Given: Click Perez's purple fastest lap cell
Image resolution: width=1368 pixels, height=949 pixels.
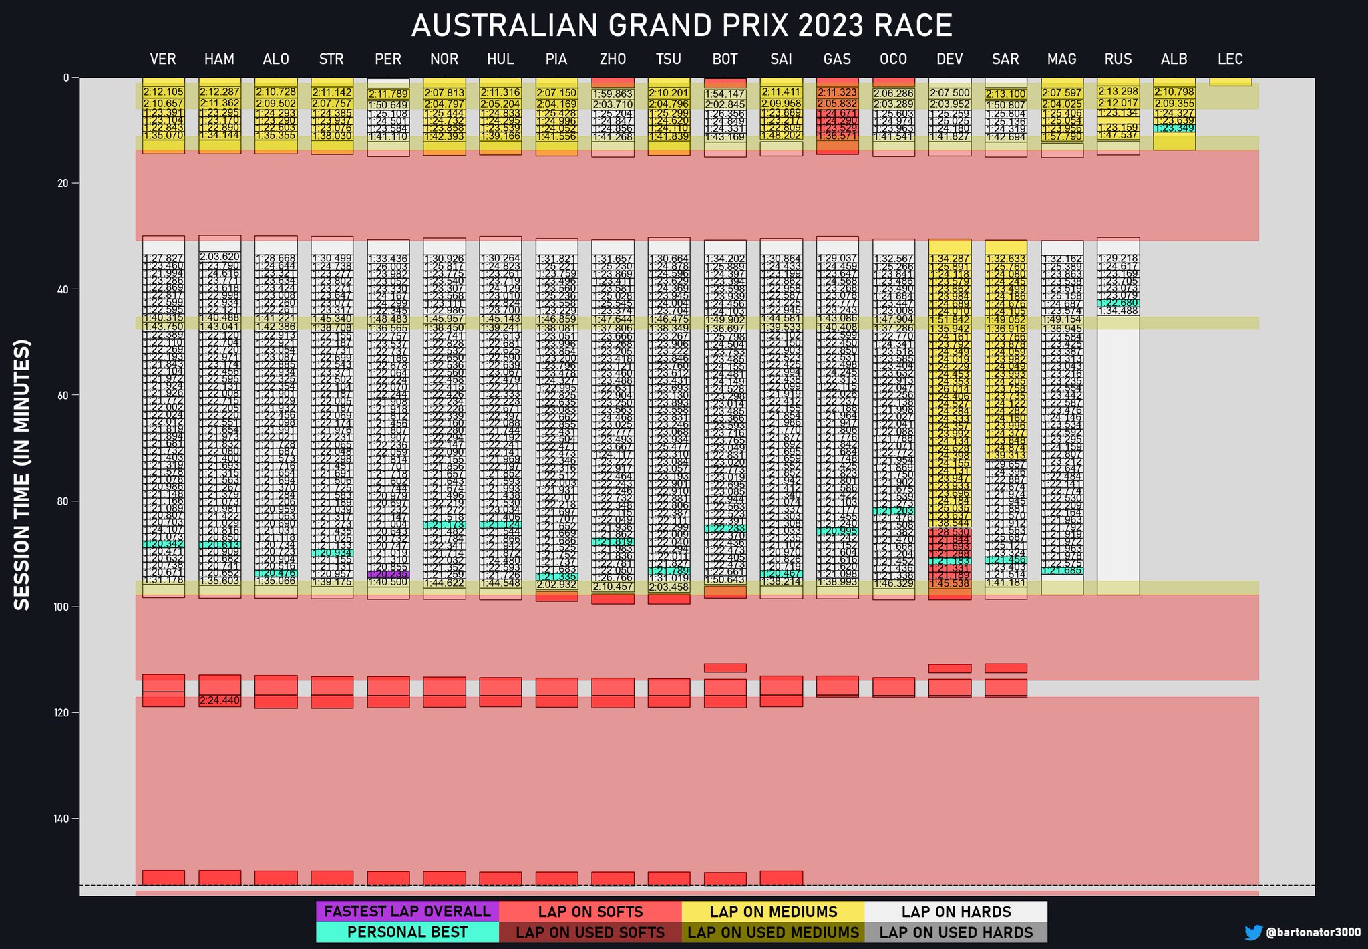Looking at the screenshot, I should click(388, 575).
